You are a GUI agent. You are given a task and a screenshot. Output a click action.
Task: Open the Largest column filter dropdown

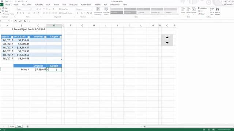tap(60, 37)
